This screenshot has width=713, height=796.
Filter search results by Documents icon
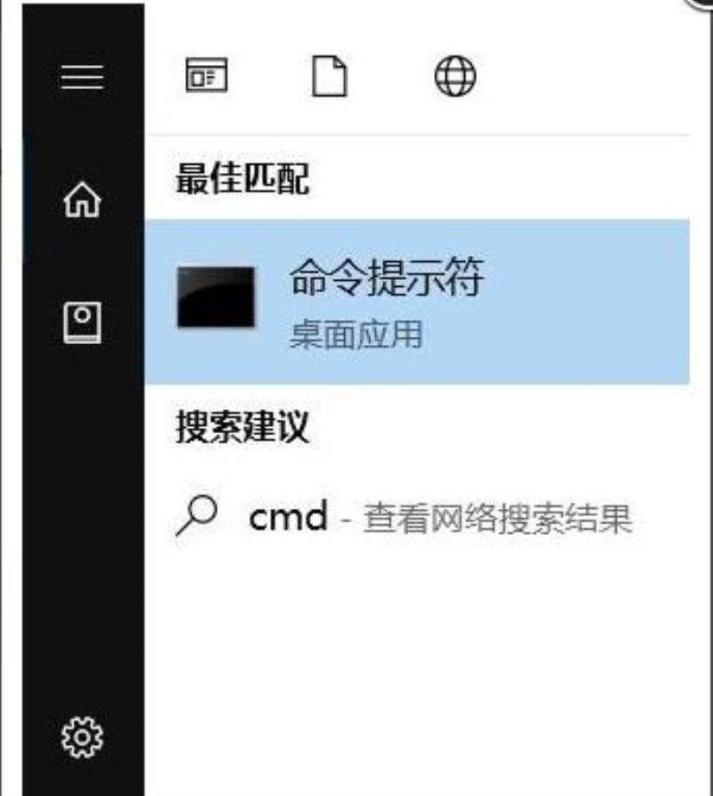pos(330,76)
